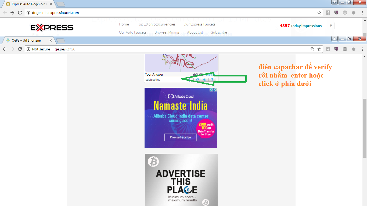
Task: Click the Express logo
Action: click(52, 27)
